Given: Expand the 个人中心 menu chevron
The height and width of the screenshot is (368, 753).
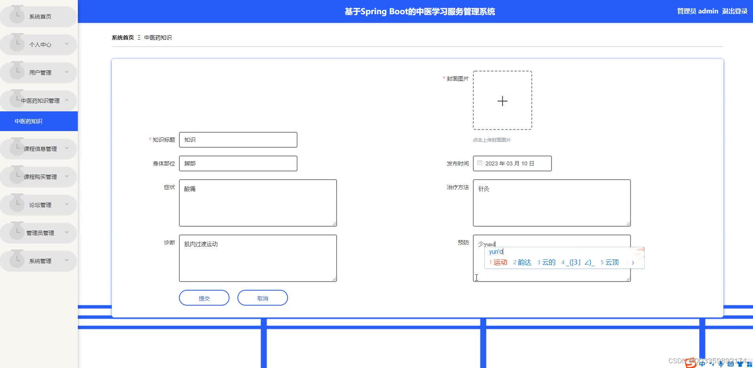Looking at the screenshot, I should pos(67,44).
